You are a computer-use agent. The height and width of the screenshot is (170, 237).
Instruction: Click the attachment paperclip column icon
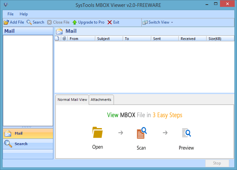[64, 38]
